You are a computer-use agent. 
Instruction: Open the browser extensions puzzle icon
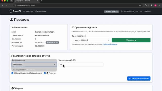146,5
